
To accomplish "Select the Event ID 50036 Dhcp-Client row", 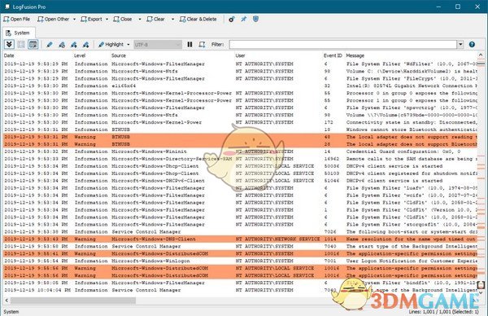I will click(x=240, y=166).
